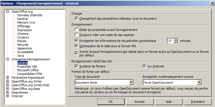
Task: Select Apparence in the tree
Action: coord(24,48)
